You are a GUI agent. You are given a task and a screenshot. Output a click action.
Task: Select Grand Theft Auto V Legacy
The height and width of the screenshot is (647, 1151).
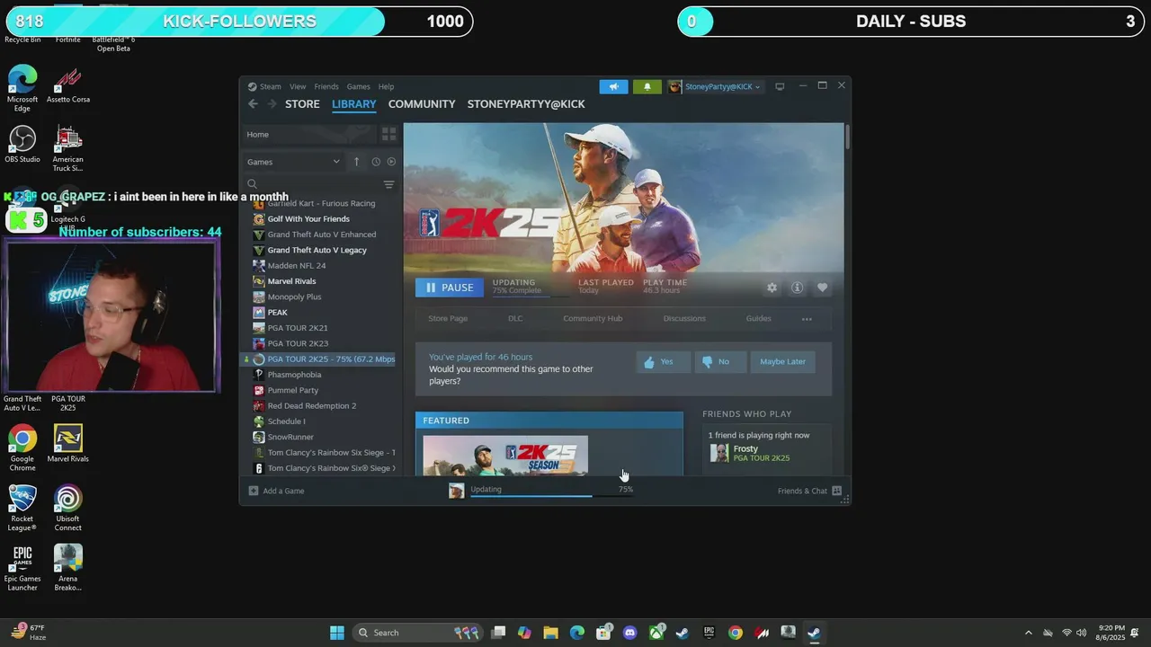(317, 251)
